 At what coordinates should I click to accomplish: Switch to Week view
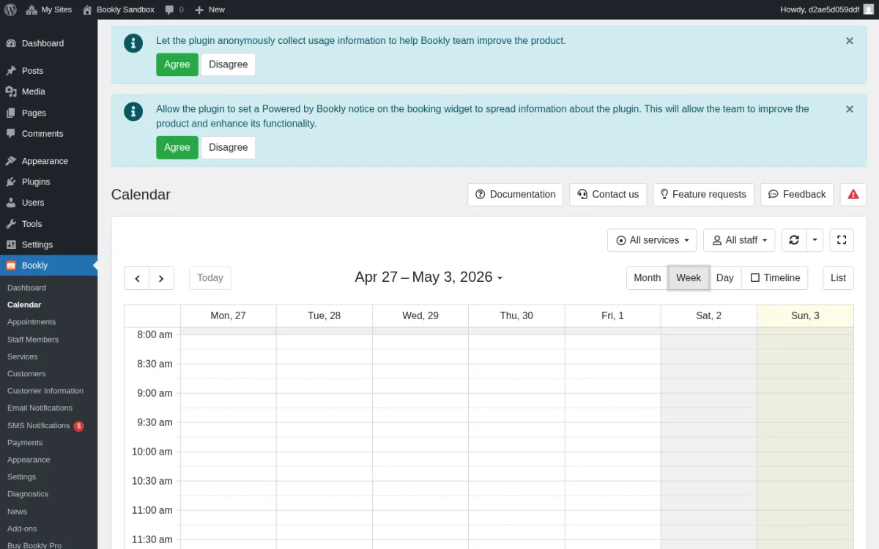pos(689,278)
